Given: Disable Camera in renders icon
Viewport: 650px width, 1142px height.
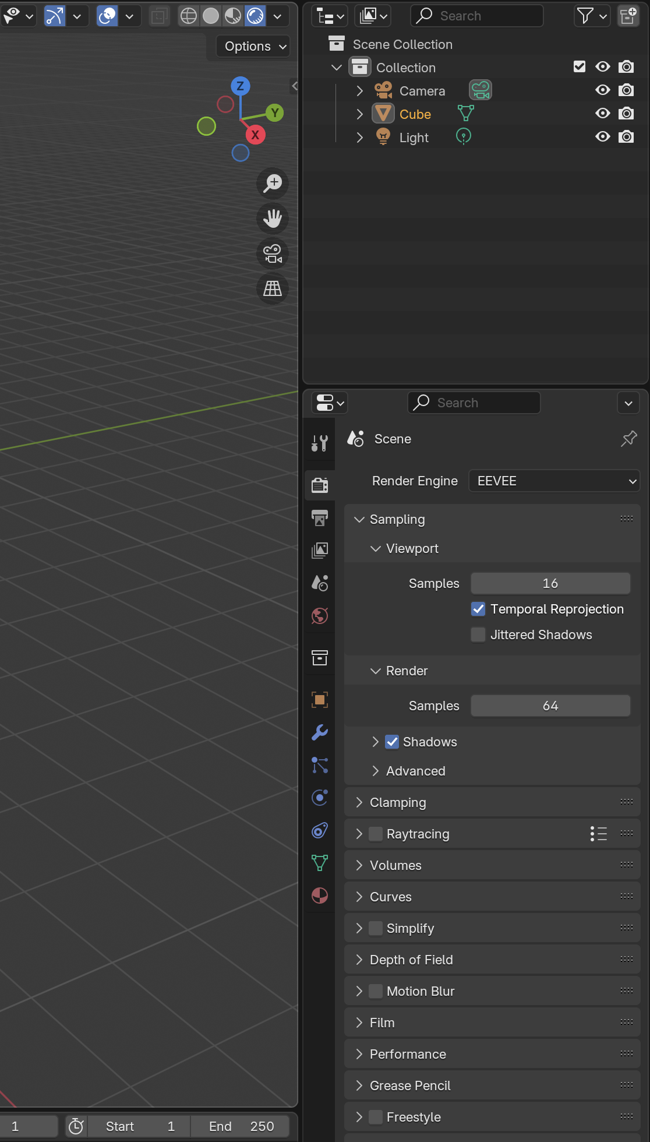Looking at the screenshot, I should click(x=626, y=90).
